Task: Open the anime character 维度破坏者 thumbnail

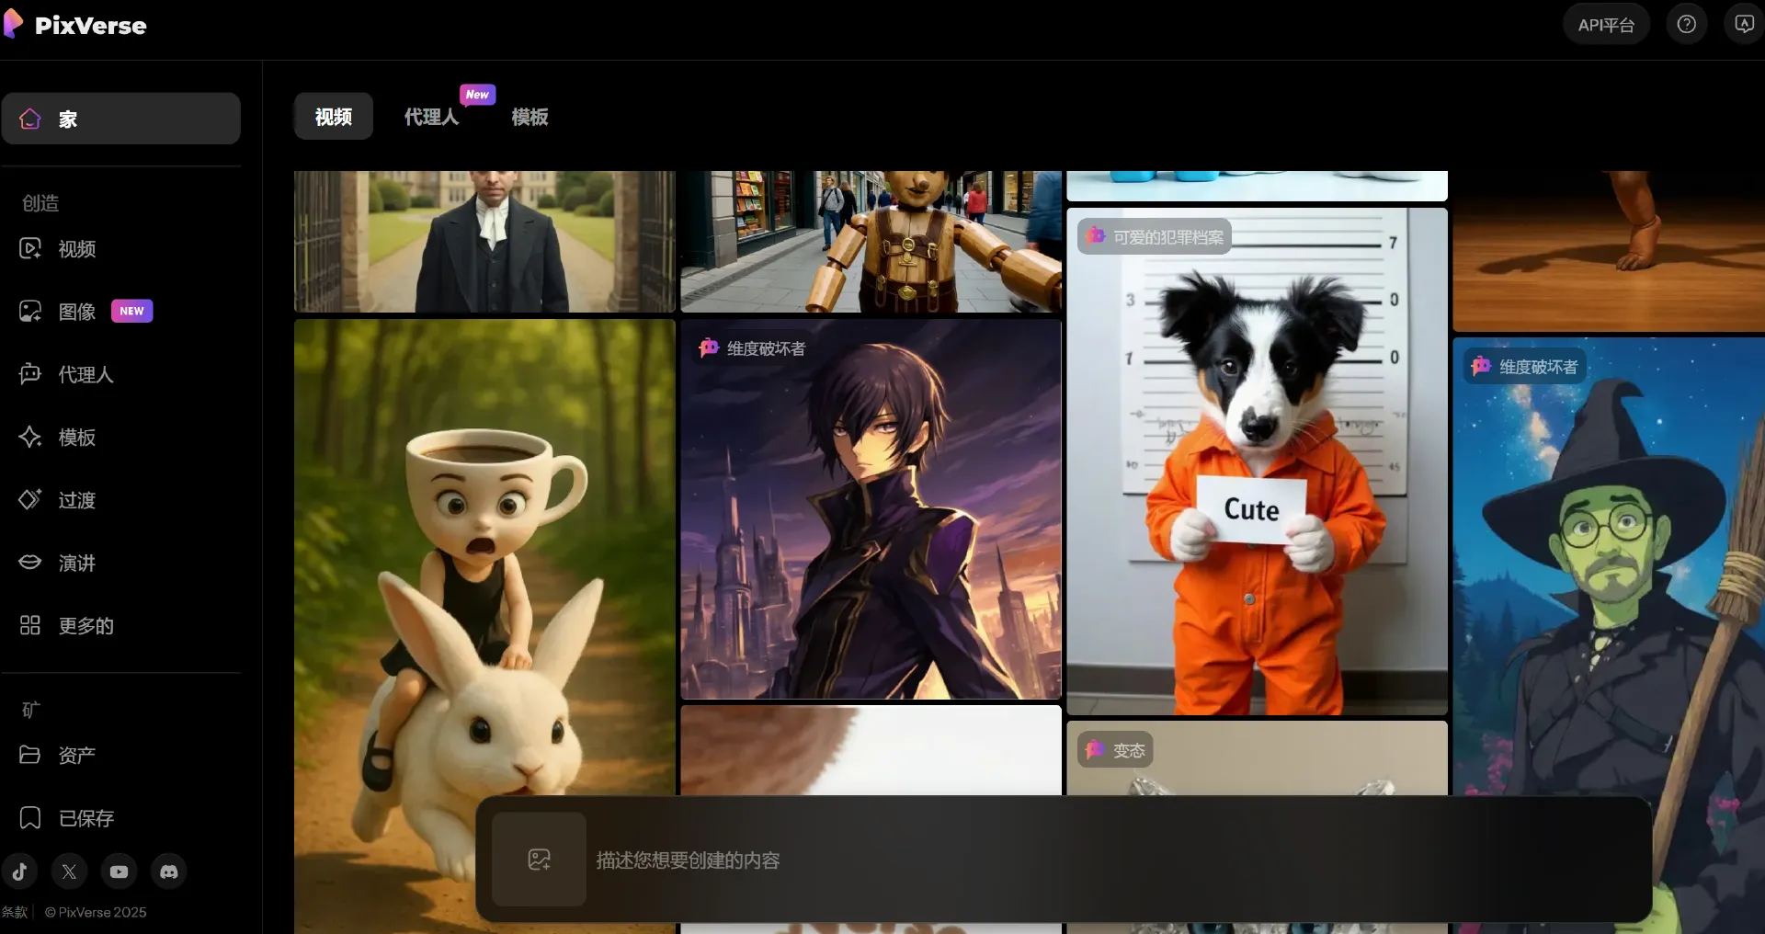Action: [871, 509]
